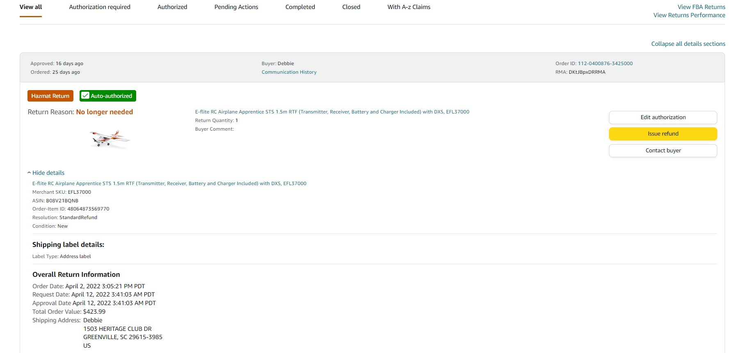Click the yellow Issue refund button
739x353 pixels.
click(x=663, y=134)
